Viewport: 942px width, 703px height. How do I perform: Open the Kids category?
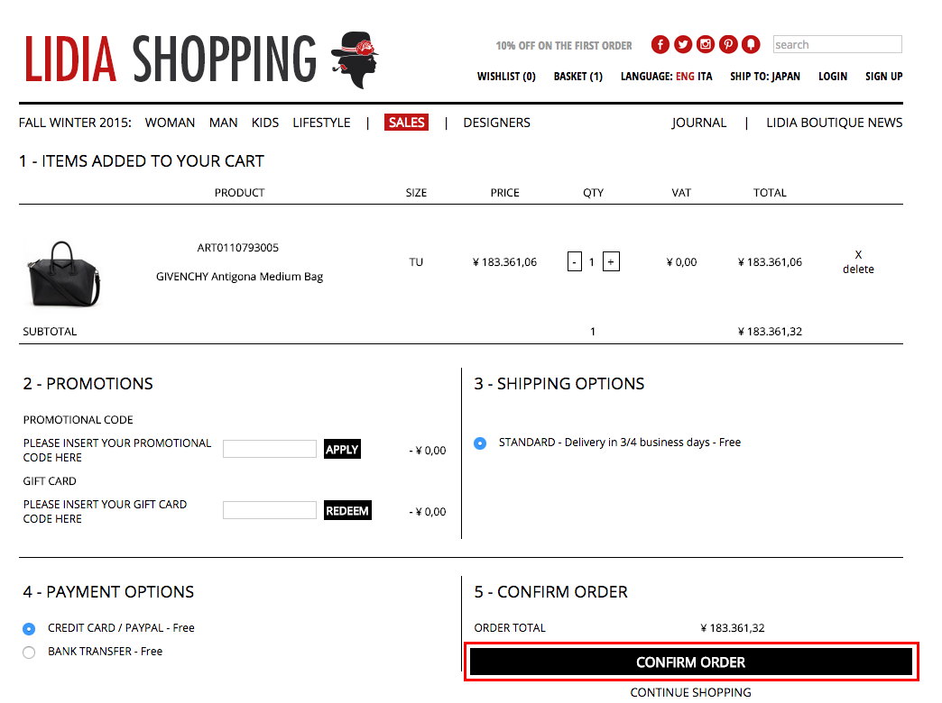(265, 123)
